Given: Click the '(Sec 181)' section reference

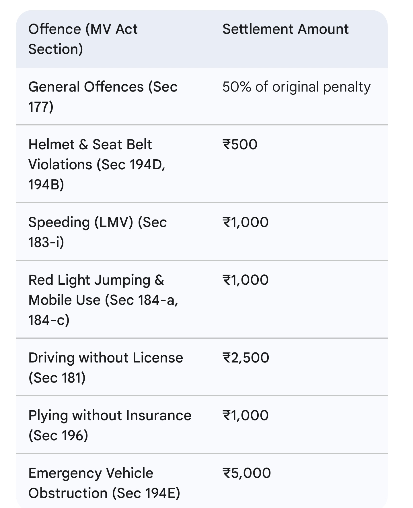Looking at the screenshot, I should pos(57,378).
